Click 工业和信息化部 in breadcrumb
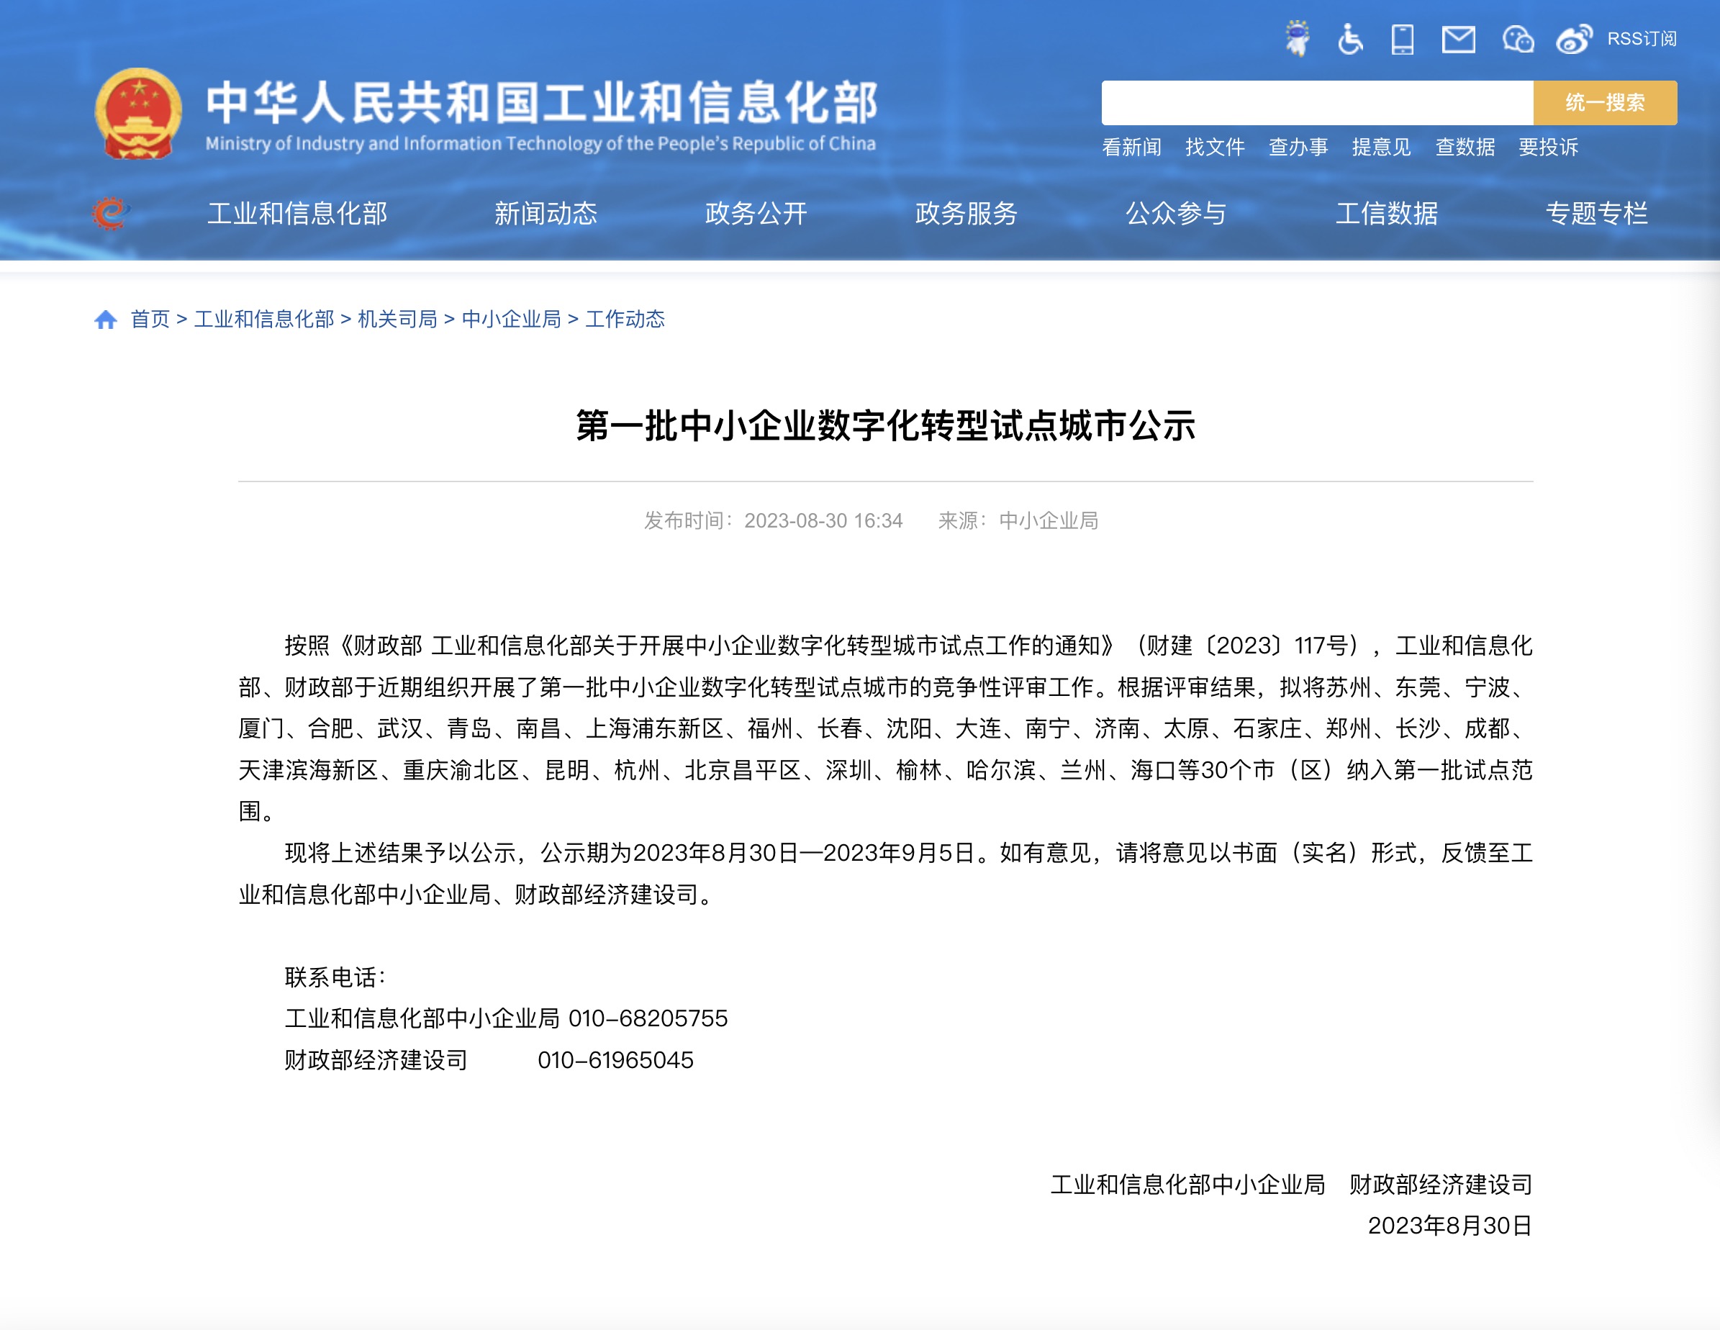The height and width of the screenshot is (1330, 1720). (x=264, y=319)
